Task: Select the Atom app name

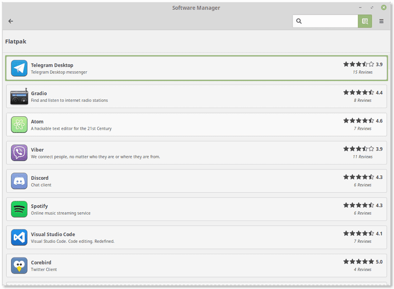Action: pyautogui.click(x=37, y=121)
